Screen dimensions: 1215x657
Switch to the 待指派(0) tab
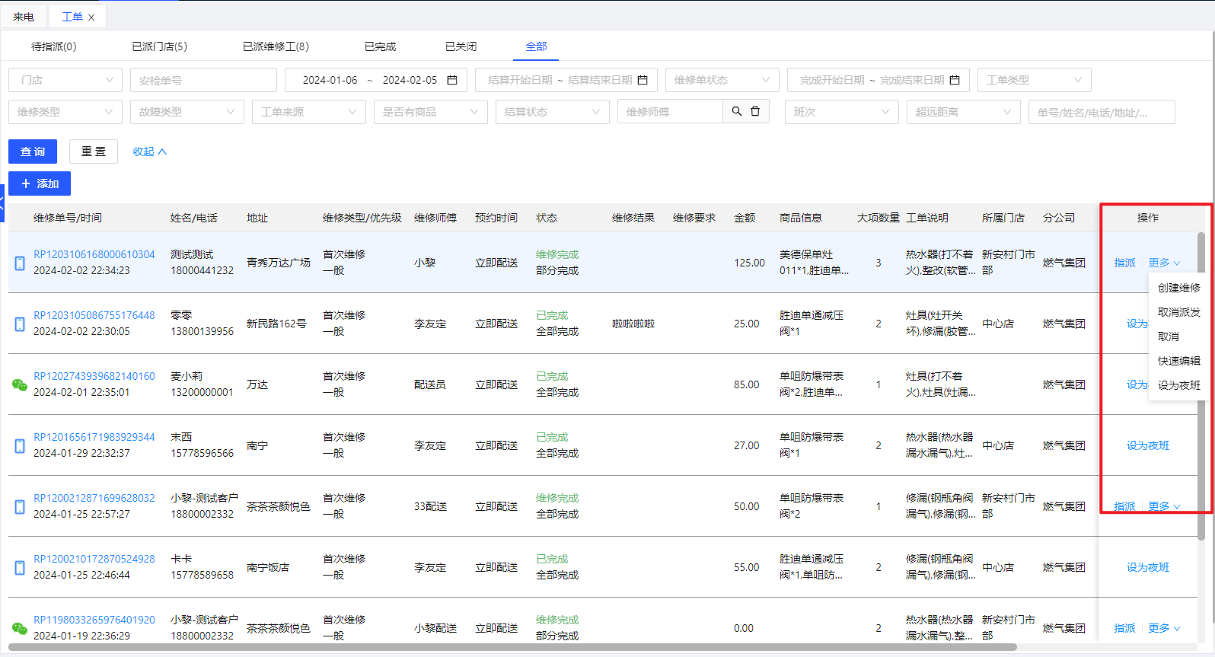[54, 46]
